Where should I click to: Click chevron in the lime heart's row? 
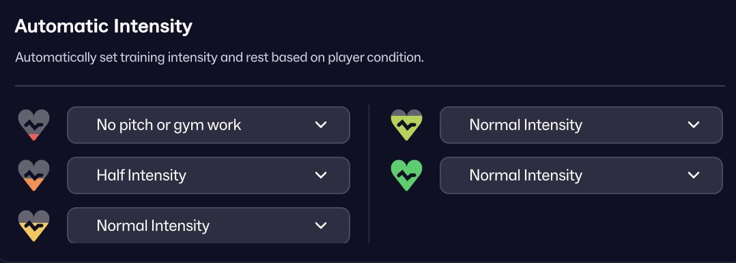click(x=694, y=125)
